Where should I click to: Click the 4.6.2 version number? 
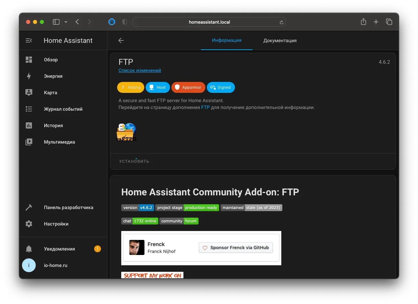click(384, 62)
